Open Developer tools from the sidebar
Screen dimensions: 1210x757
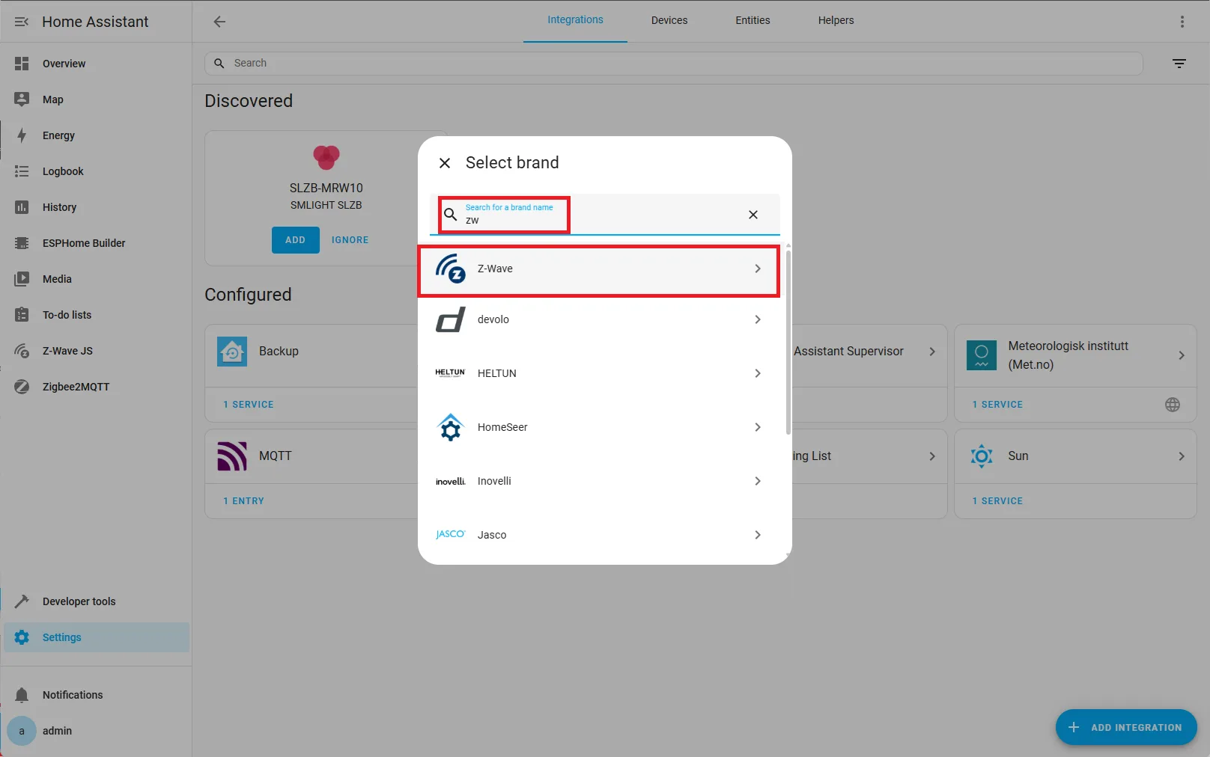click(x=22, y=601)
